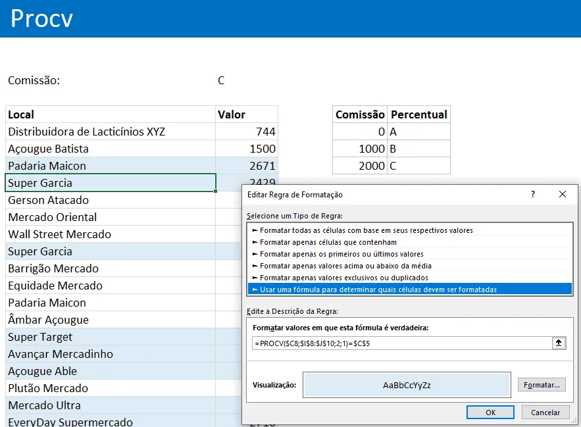
Task: Select 'Formatar todas as células' rule type
Action: pyautogui.click(x=409, y=230)
